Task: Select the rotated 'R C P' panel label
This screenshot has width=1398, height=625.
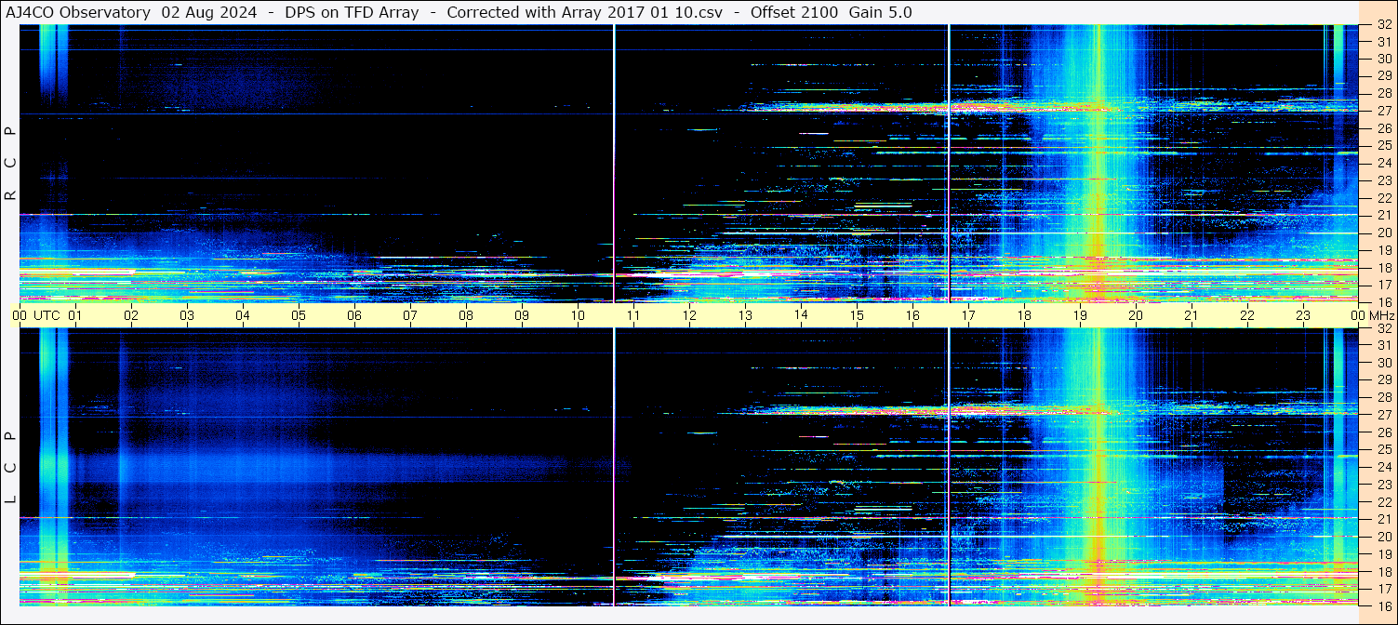Action: (x=11, y=164)
